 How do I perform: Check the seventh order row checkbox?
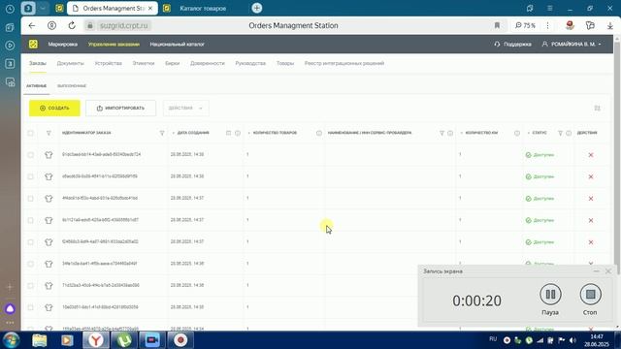(30, 285)
